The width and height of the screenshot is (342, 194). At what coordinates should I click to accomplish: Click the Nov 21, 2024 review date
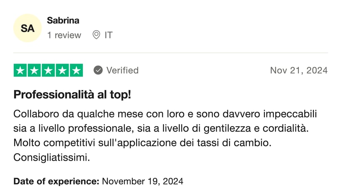click(x=298, y=70)
